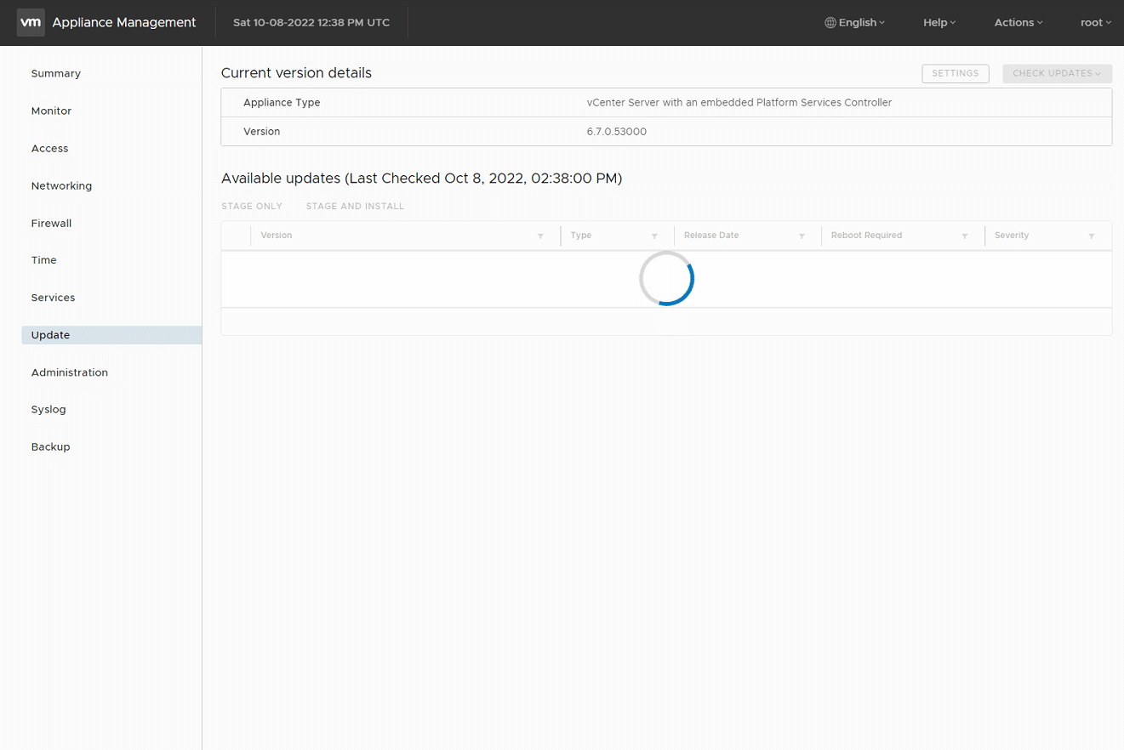Open the Type column filter icon
The height and width of the screenshot is (750, 1124).
[654, 236]
